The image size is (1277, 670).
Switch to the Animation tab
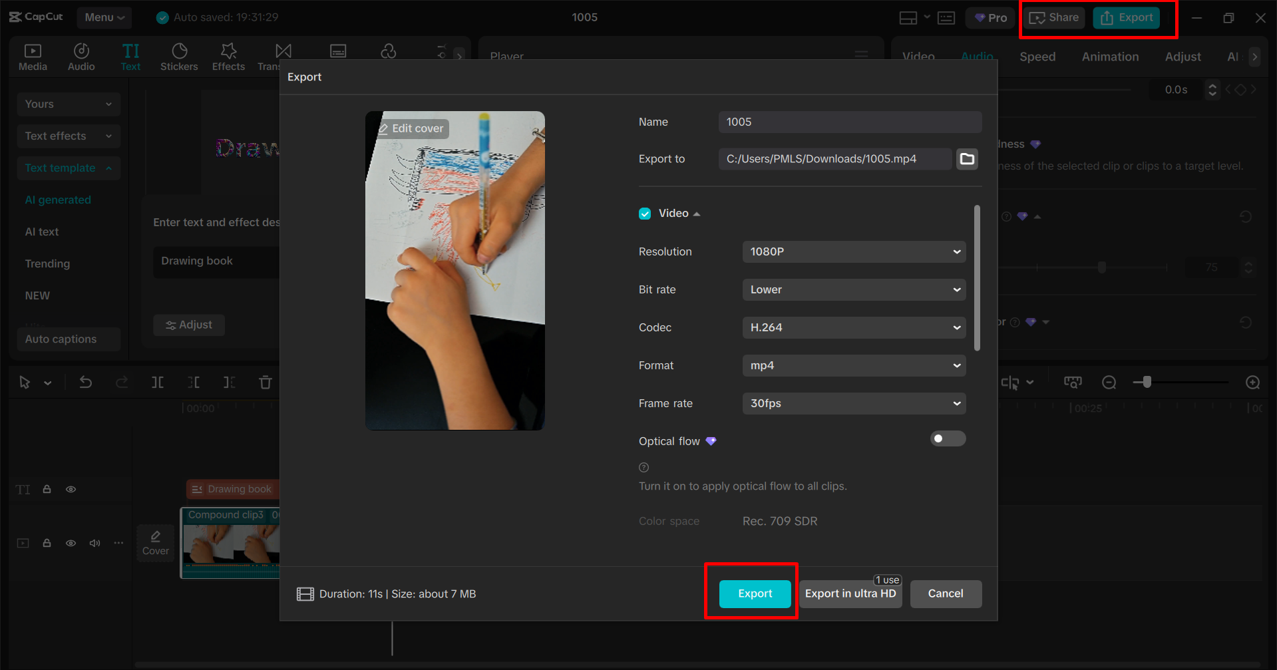click(1109, 57)
